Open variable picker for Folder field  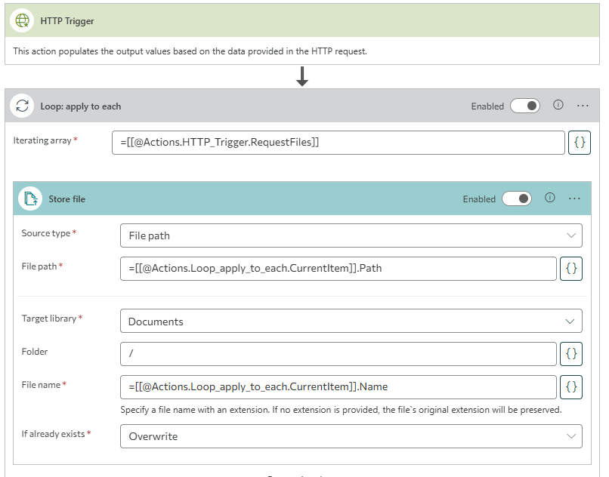[570, 353]
